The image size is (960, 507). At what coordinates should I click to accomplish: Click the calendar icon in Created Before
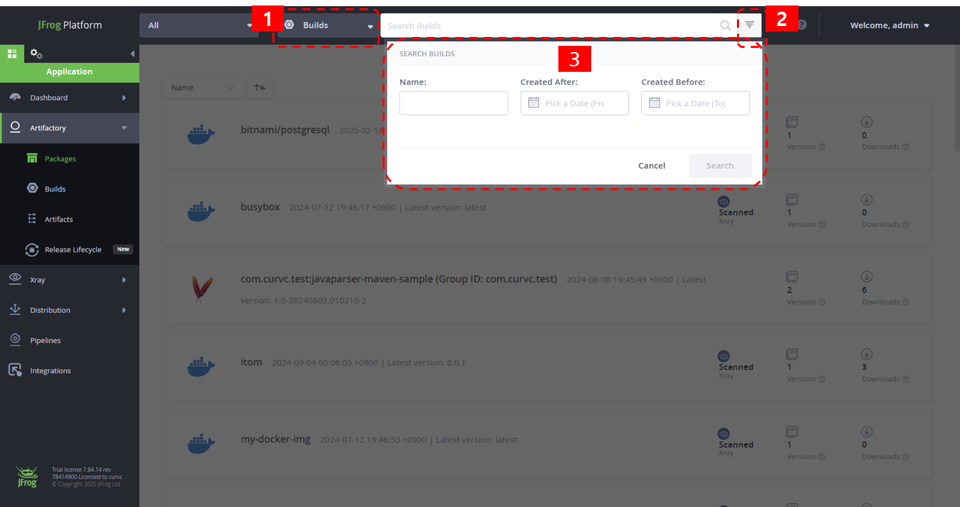(654, 103)
